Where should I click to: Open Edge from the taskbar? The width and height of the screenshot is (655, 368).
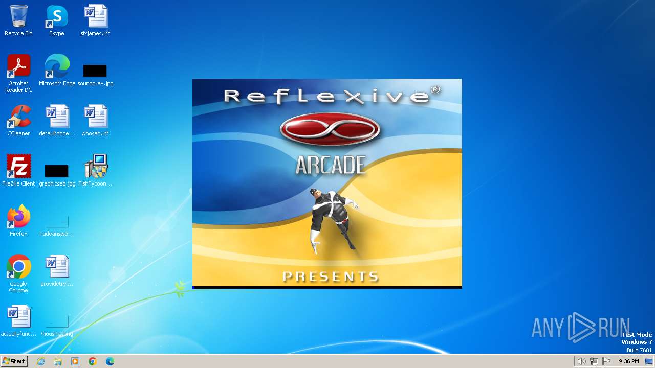[x=110, y=361]
